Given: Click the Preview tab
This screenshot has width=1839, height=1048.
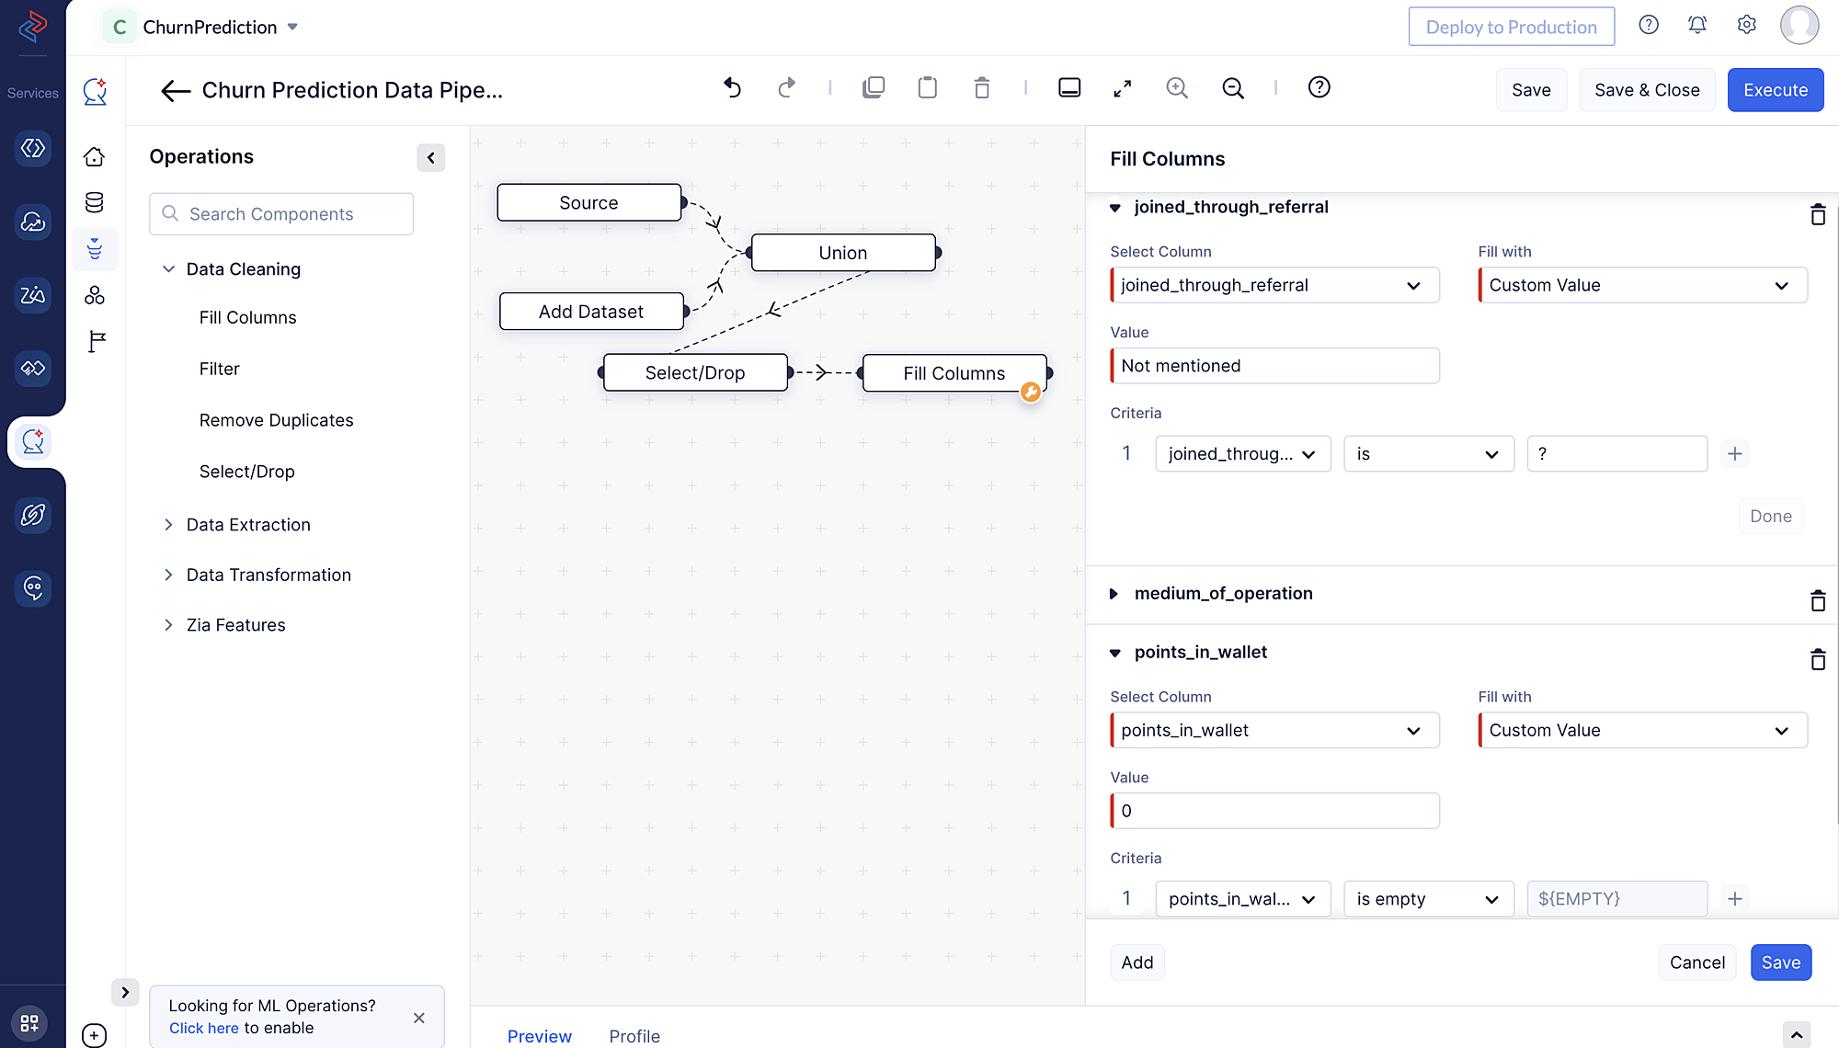Looking at the screenshot, I should pyautogui.click(x=540, y=1035).
